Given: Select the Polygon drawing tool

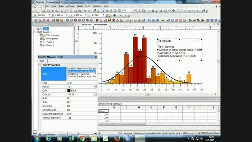Looking at the screenshot, I should (165, 11).
